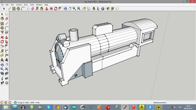Pick the Zoom magnifier in Large Tool Set
Image resolution: width=196 pixels, height=110 pixels.
[x=2, y=69]
